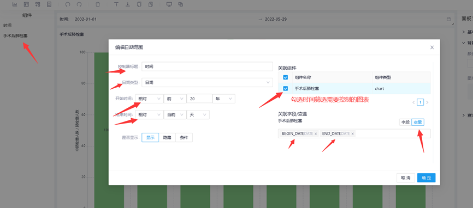Image resolution: width=473 pixels, height=208 pixels.
Task: Click the send to bottom icon
Action: click(128, 4)
